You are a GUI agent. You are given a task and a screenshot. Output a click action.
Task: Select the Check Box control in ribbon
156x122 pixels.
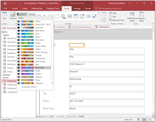[94, 17]
